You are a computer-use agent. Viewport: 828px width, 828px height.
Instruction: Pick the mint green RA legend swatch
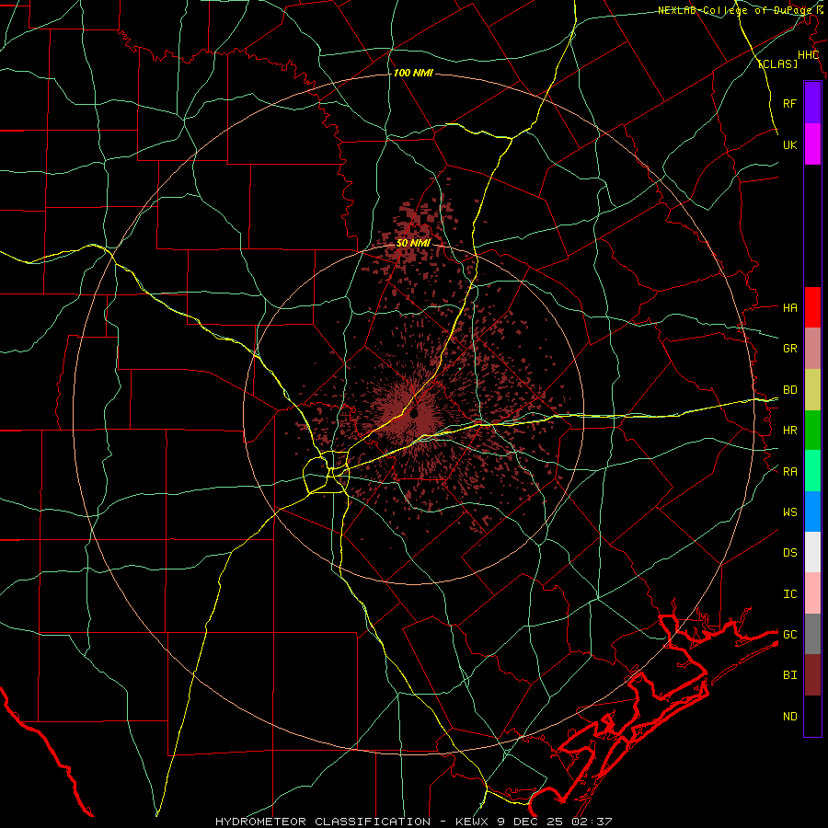coord(812,471)
